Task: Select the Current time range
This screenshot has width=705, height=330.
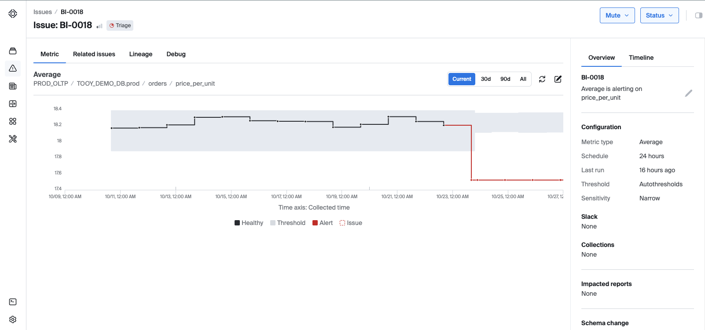Action: coord(462,79)
